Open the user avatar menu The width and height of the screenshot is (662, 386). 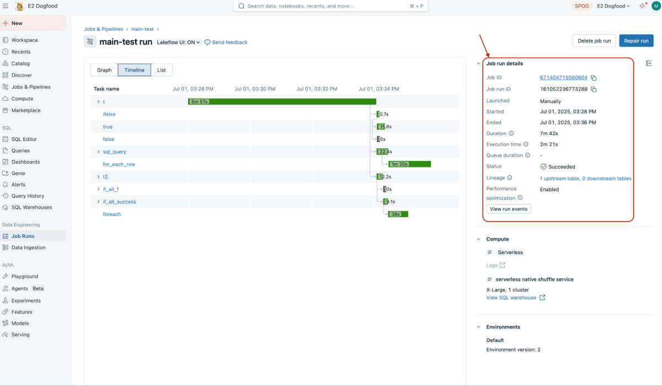pos(655,6)
